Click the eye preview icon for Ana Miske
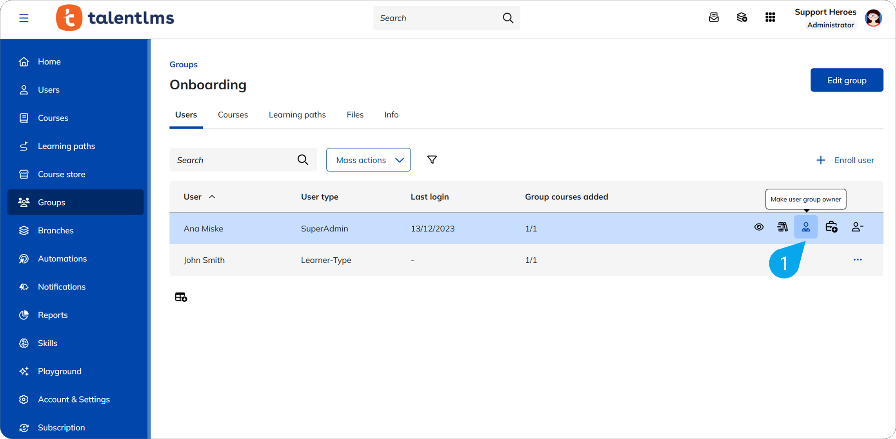This screenshot has width=896, height=439. [x=759, y=227]
